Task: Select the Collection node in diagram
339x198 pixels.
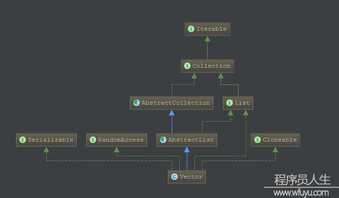Action: [x=207, y=66]
